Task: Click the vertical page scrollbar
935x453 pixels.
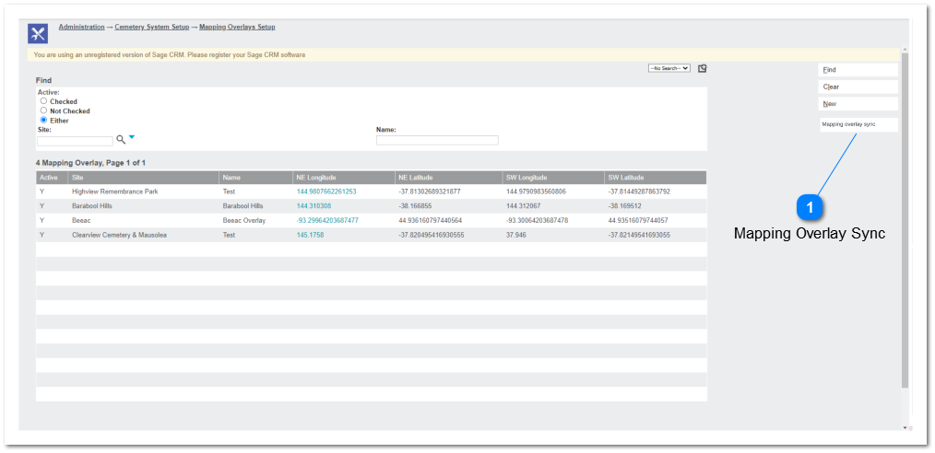Action: click(905, 220)
